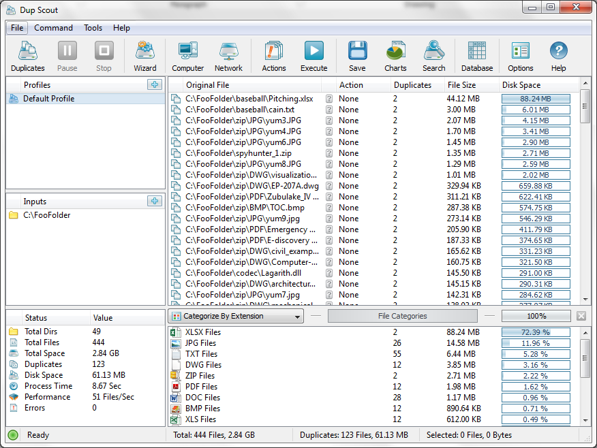This screenshot has width=597, height=448.
Task: Add a new profile with plus button
Action: 155,84
